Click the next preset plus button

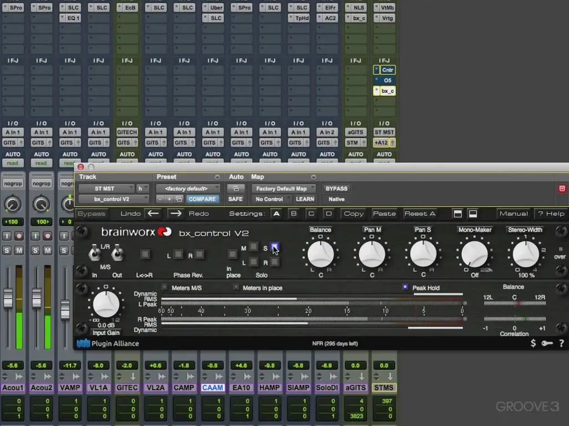[x=169, y=199]
